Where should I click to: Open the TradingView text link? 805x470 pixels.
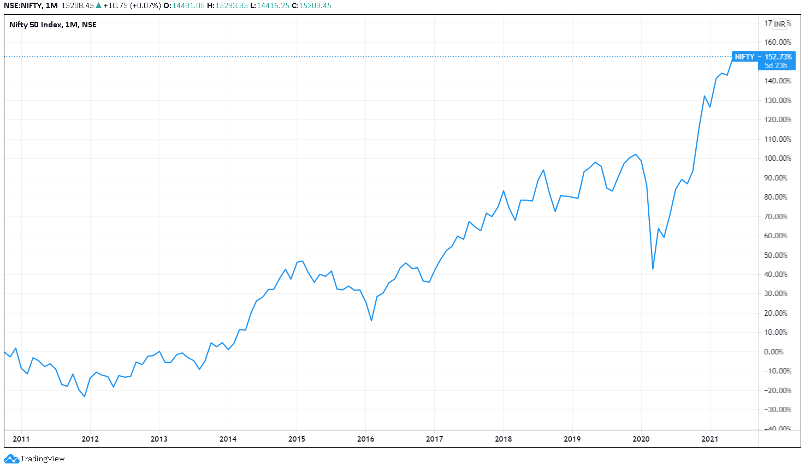click(x=43, y=459)
